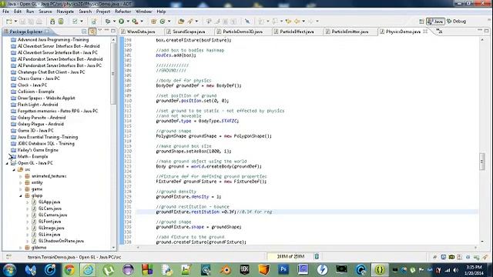Maximize the Package Explorer view
This screenshot has width=493, height=277.
(113, 31)
